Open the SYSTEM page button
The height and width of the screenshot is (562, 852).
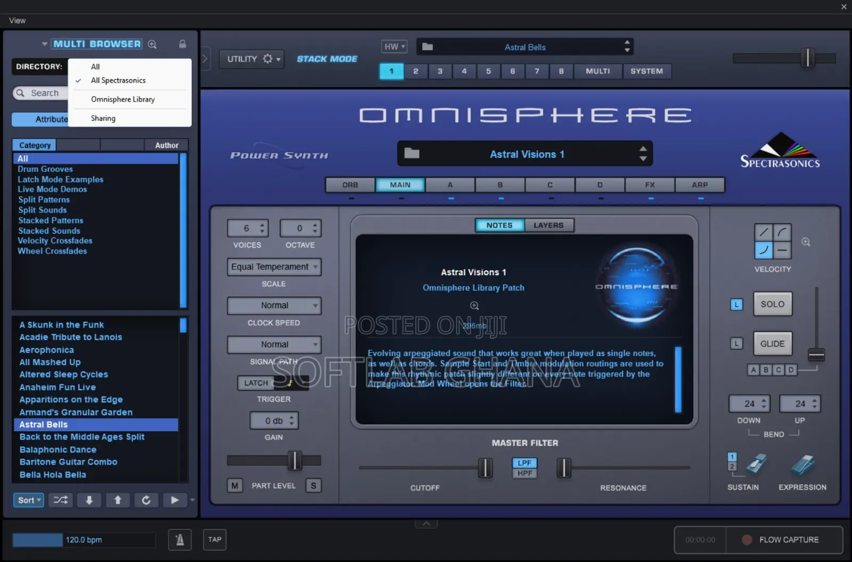pyautogui.click(x=647, y=71)
